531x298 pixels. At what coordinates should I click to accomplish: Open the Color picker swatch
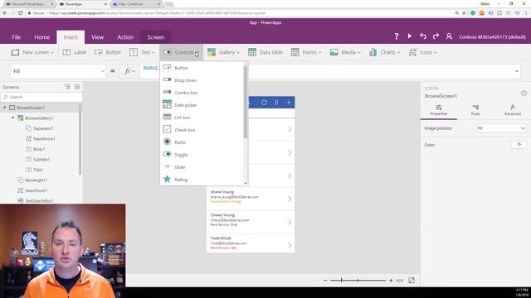pos(519,145)
